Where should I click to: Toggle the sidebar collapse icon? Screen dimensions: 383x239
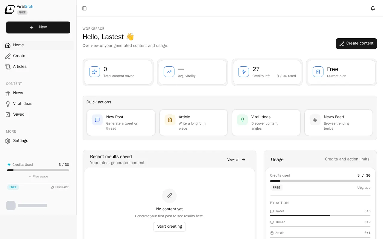(x=84, y=8)
